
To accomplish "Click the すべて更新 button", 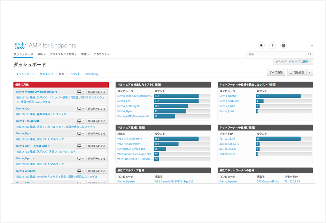I will point(276,72).
